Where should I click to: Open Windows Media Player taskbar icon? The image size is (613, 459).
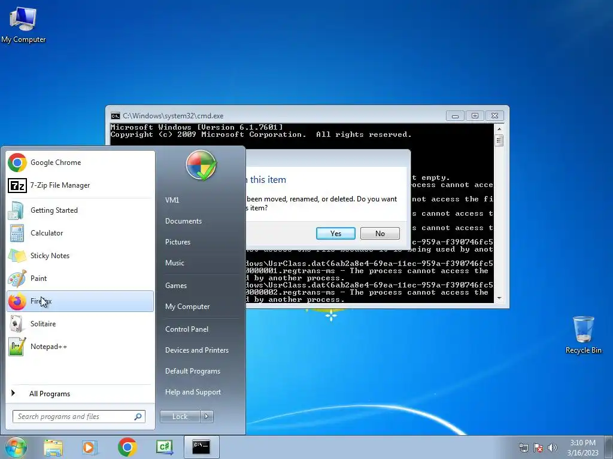[x=90, y=448]
